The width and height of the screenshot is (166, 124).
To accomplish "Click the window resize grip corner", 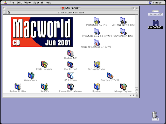I will 137,95.
